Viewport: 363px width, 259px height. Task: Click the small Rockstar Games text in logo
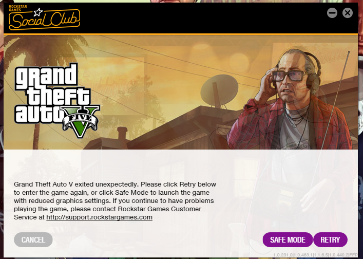coord(18,8)
